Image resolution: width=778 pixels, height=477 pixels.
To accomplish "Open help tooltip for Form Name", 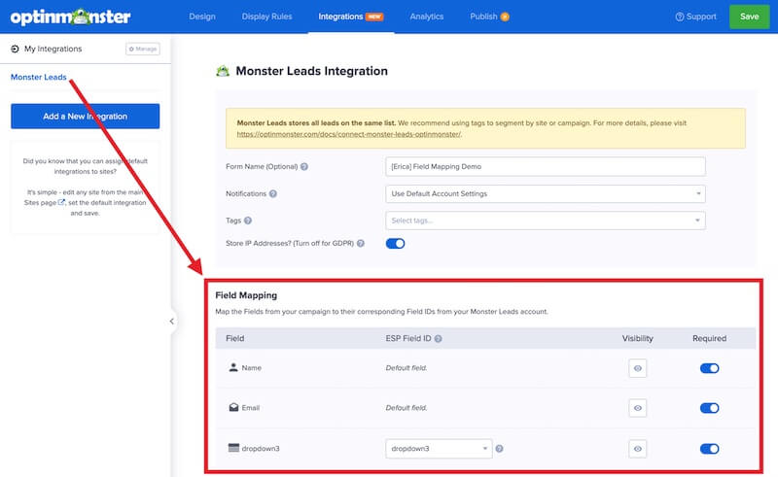I will 304,166.
